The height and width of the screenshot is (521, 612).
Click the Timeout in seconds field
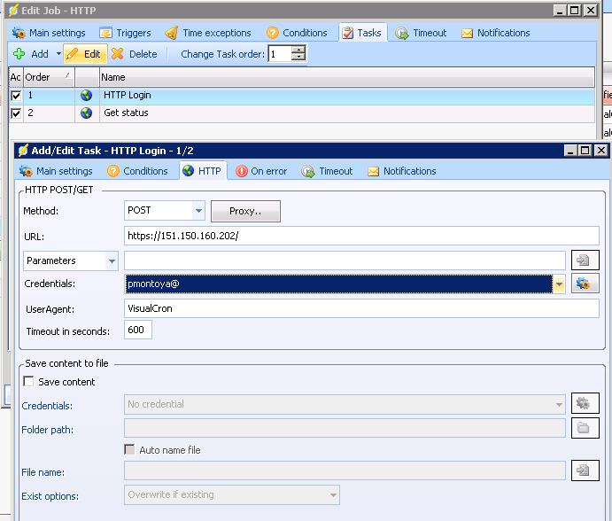click(138, 330)
